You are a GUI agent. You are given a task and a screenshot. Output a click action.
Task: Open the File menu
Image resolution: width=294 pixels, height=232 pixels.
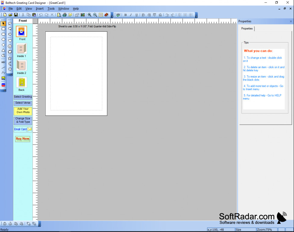click(11, 9)
